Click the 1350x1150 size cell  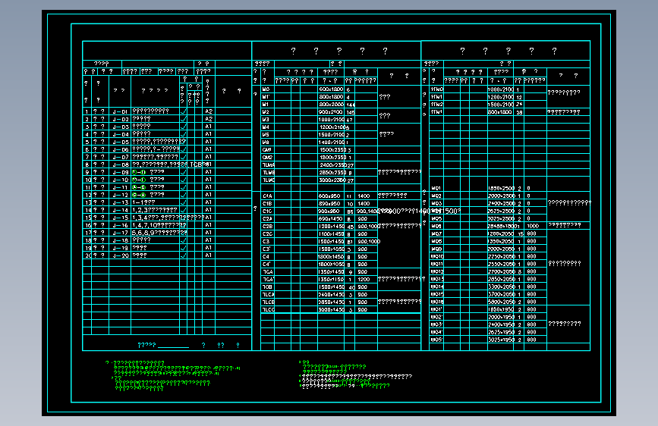pyautogui.click(x=331, y=279)
